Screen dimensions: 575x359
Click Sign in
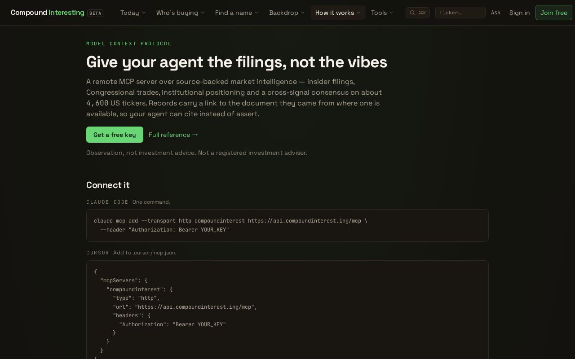pos(519,13)
